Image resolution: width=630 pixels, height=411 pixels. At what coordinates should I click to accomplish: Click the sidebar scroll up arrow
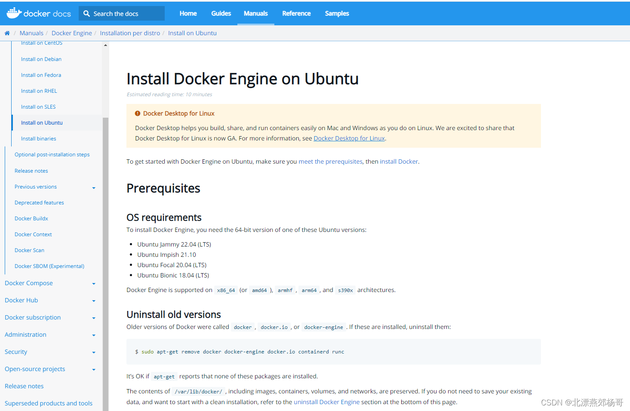pos(105,45)
